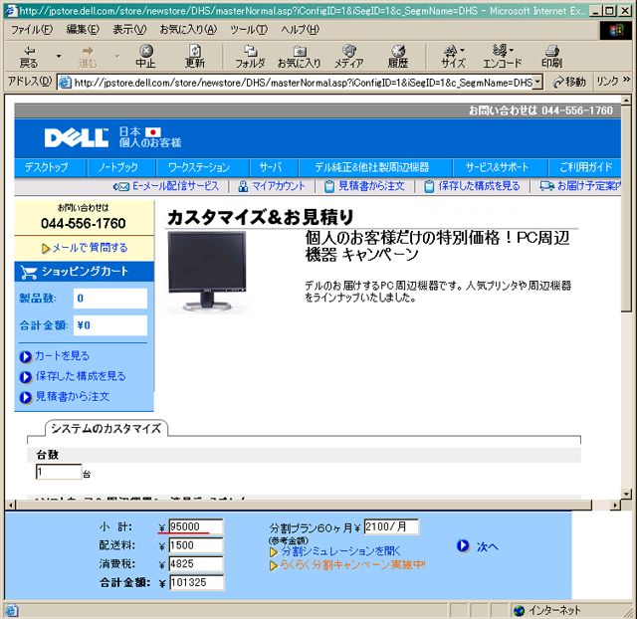Click the Encoding (エンコード) toolbar button
This screenshot has height=619, width=637.
coord(502,57)
